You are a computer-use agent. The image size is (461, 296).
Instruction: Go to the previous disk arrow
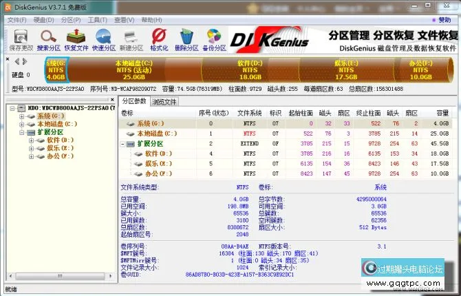pos(17,61)
